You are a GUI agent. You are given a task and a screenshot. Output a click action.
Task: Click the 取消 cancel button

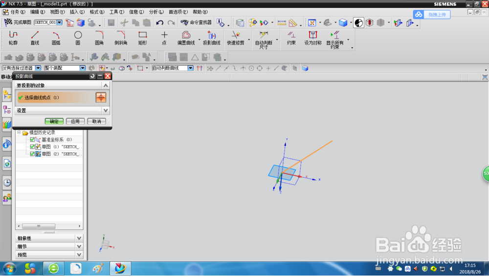[97, 121]
